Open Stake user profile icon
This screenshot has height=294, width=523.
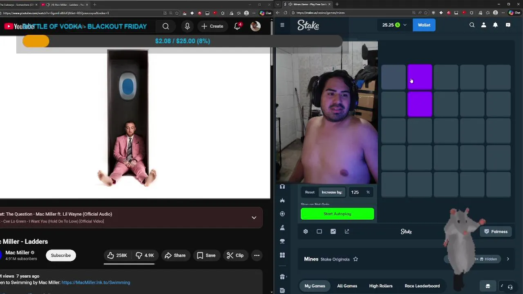coord(484,25)
